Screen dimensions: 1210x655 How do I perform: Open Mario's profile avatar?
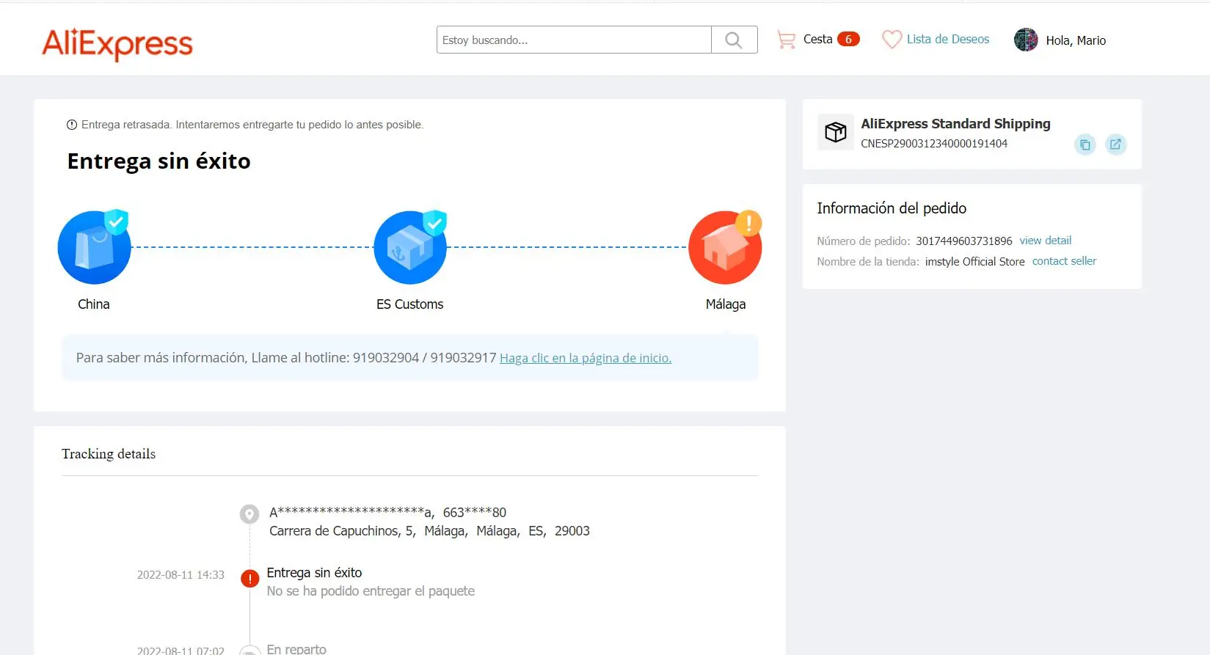(x=1026, y=40)
